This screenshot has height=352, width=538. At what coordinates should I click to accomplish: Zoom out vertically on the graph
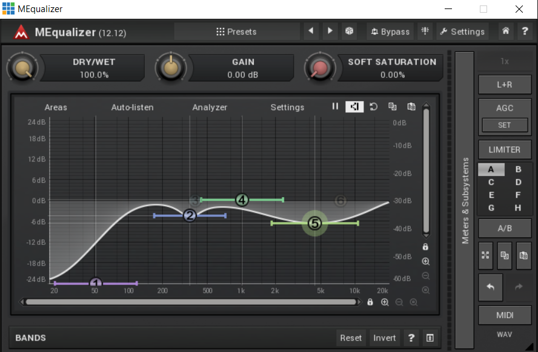pos(425,276)
